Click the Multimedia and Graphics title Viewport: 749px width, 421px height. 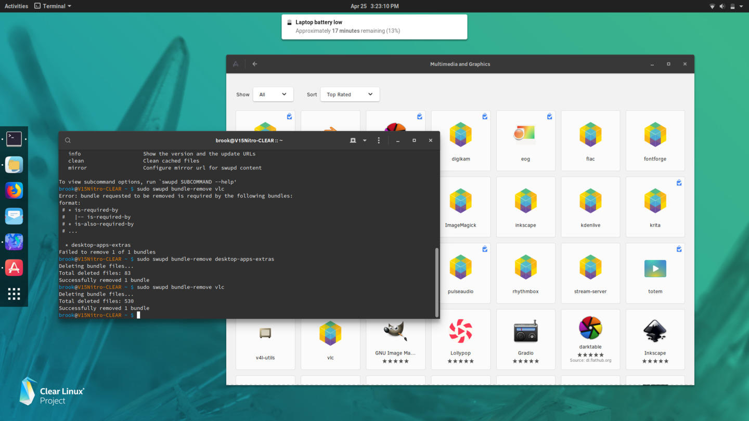[460, 64]
